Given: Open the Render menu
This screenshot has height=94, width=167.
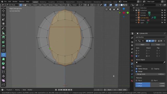Looking at the screenshot, I should (15, 2).
